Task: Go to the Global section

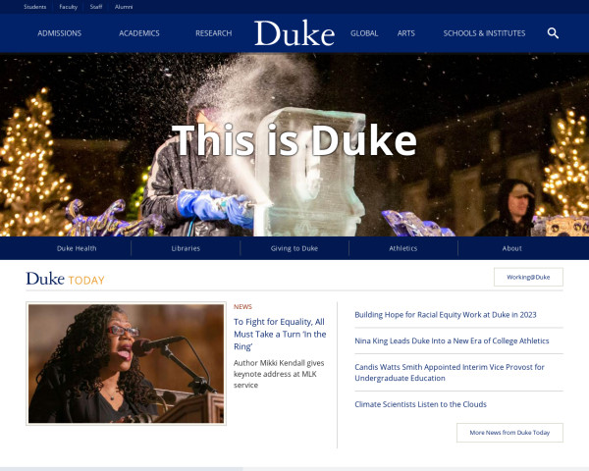Action: [x=364, y=33]
